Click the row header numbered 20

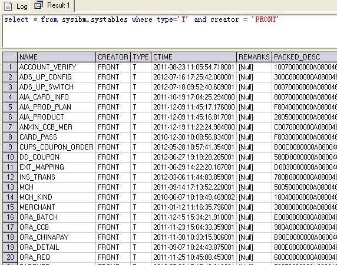[x=10, y=257]
